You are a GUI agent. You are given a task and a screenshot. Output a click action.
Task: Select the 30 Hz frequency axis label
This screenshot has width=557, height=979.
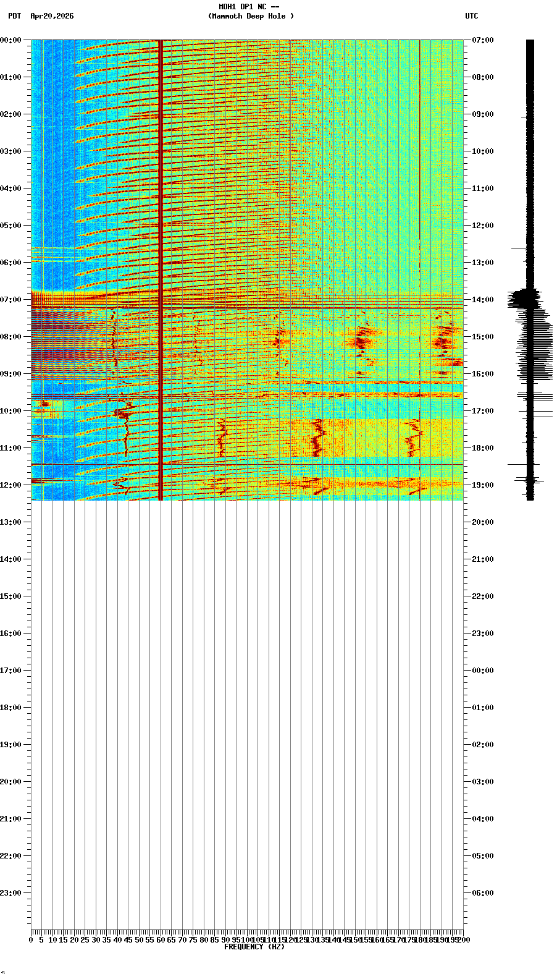[96, 940]
